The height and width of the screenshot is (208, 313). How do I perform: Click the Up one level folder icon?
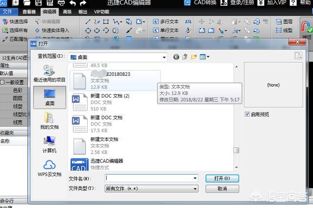click(185, 57)
